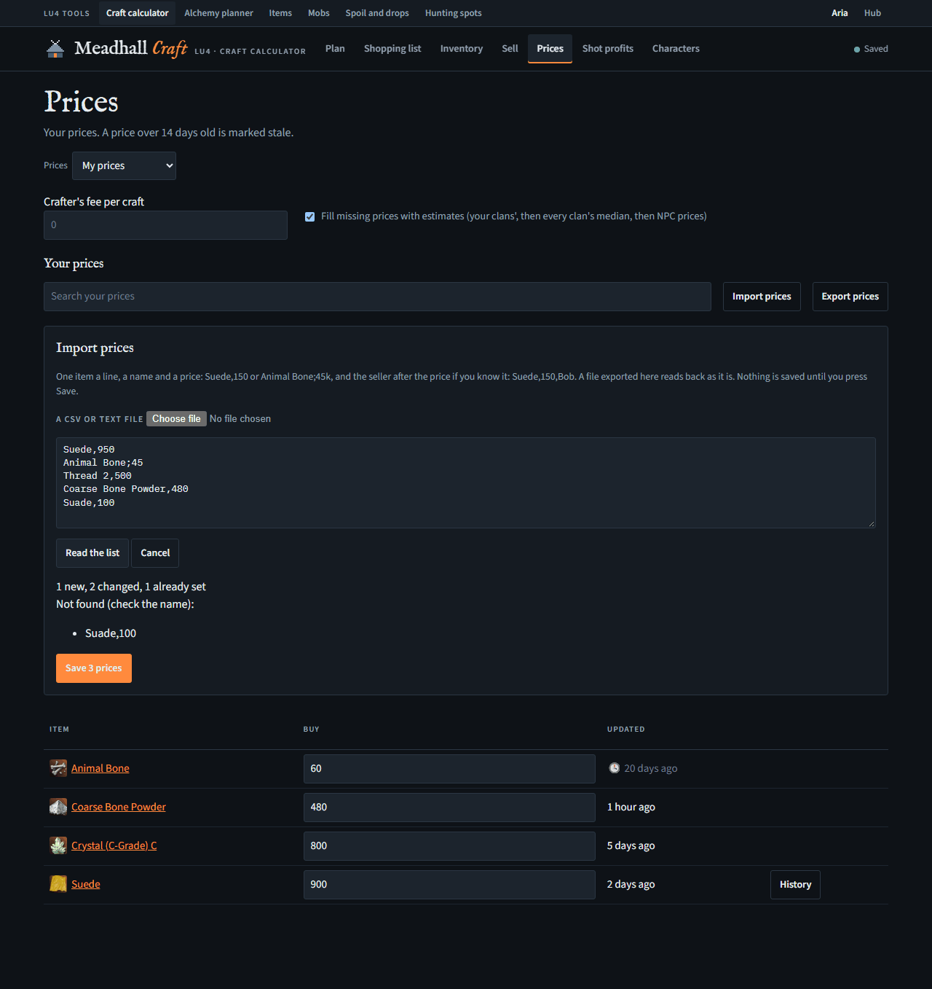Viewport: 932px width, 989px height.
Task: Click the LU4 TOOLS label
Action: tap(67, 13)
